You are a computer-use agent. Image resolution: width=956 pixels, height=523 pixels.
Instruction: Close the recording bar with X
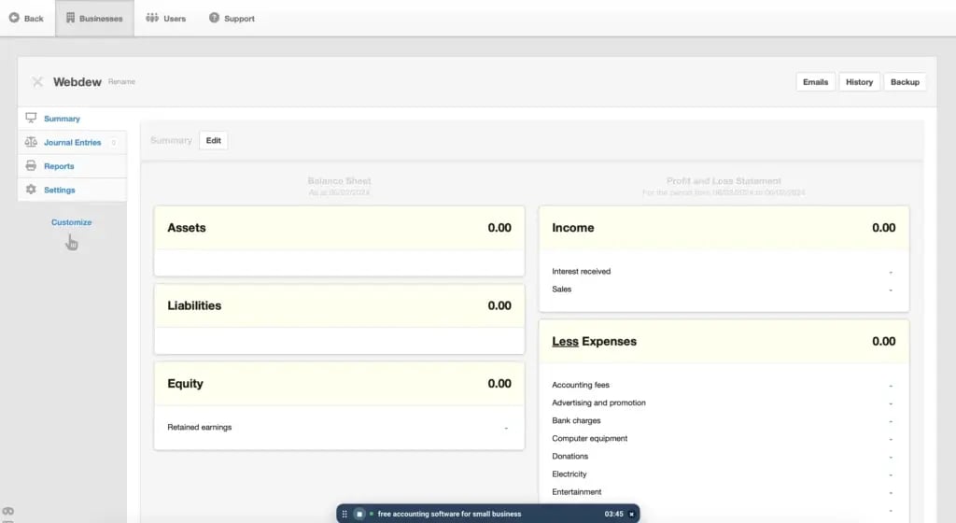point(631,514)
